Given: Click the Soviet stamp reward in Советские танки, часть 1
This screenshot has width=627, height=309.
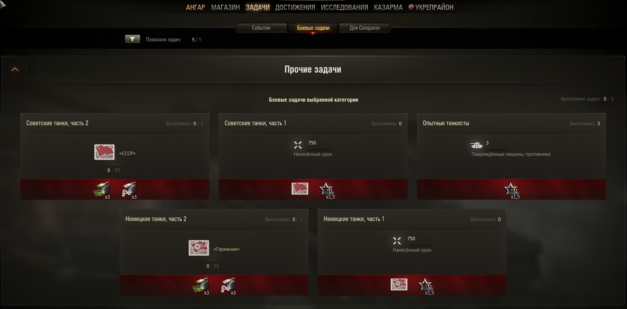Looking at the screenshot, I should point(300,189).
